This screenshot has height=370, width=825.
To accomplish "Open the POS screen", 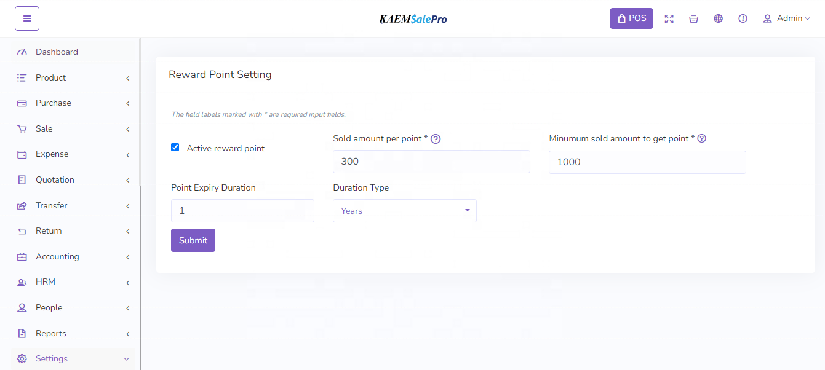I will point(631,18).
